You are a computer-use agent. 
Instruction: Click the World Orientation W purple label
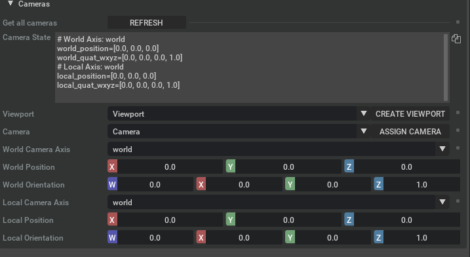pyautogui.click(x=112, y=184)
